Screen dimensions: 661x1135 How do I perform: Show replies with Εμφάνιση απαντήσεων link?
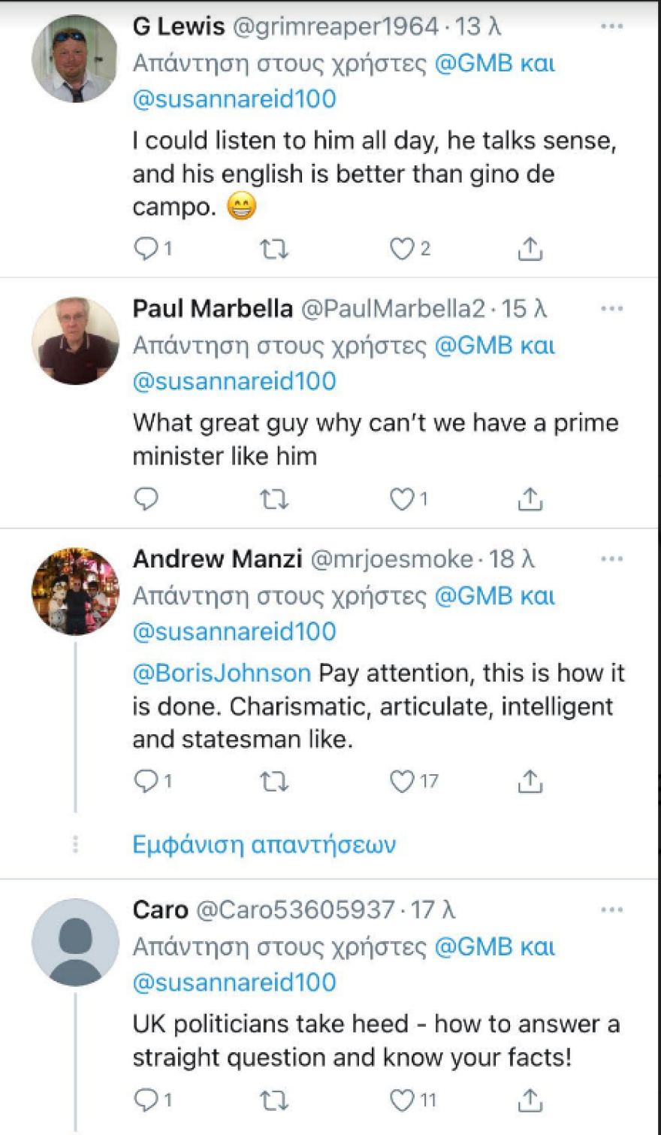coord(264,845)
